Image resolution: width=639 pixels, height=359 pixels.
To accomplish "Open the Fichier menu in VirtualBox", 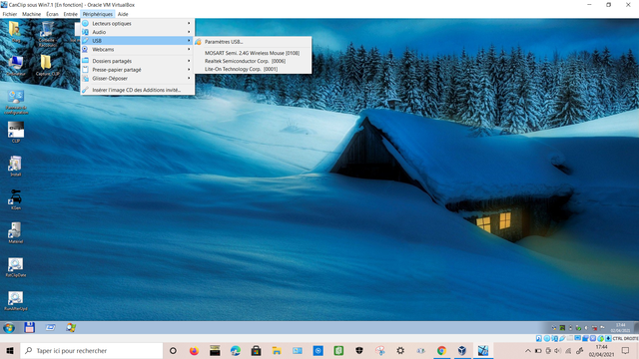I will click(10, 14).
